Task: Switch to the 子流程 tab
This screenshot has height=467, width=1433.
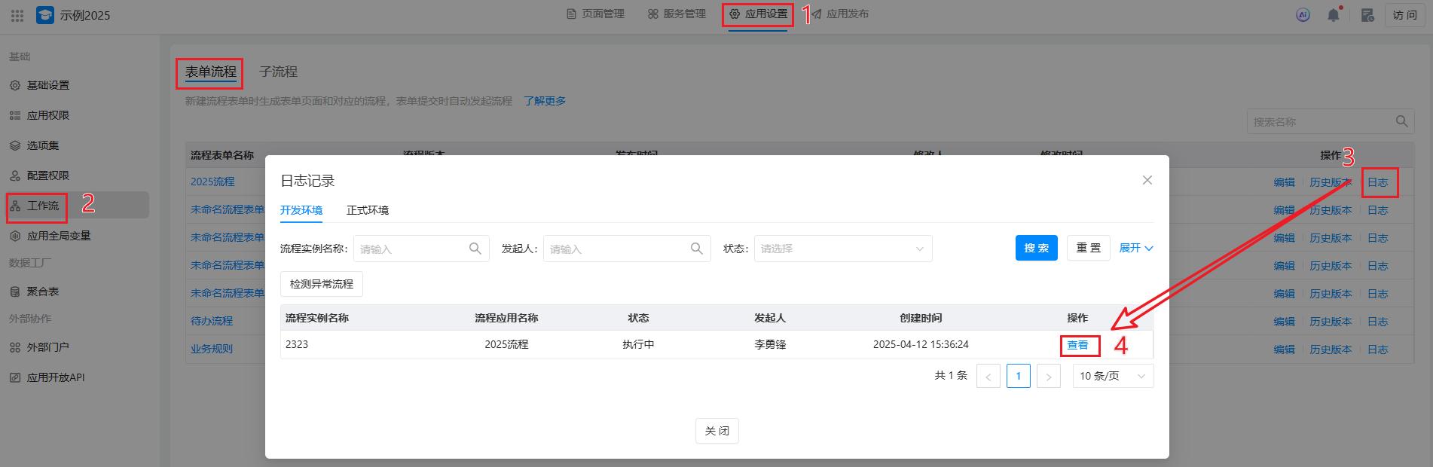Action: click(x=278, y=72)
